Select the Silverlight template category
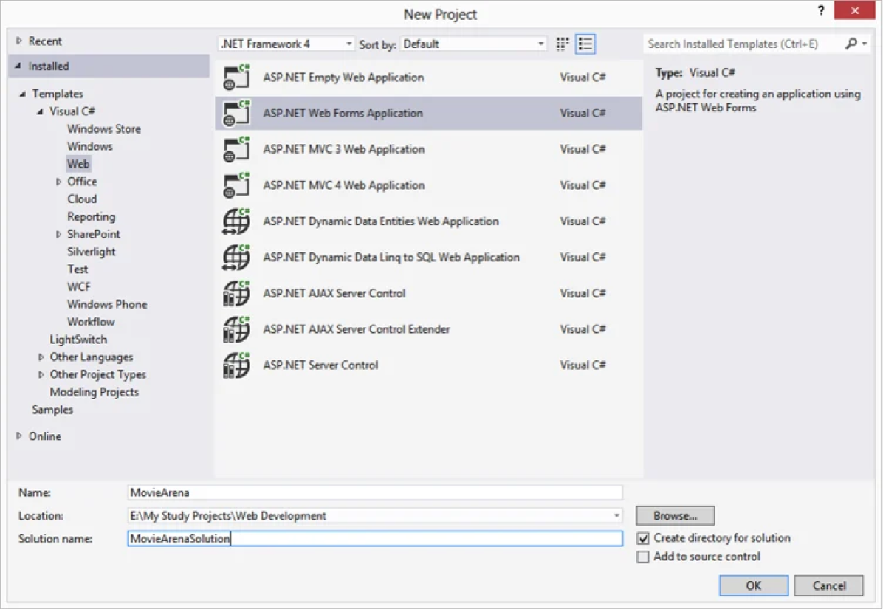The width and height of the screenshot is (883, 609). point(92,252)
